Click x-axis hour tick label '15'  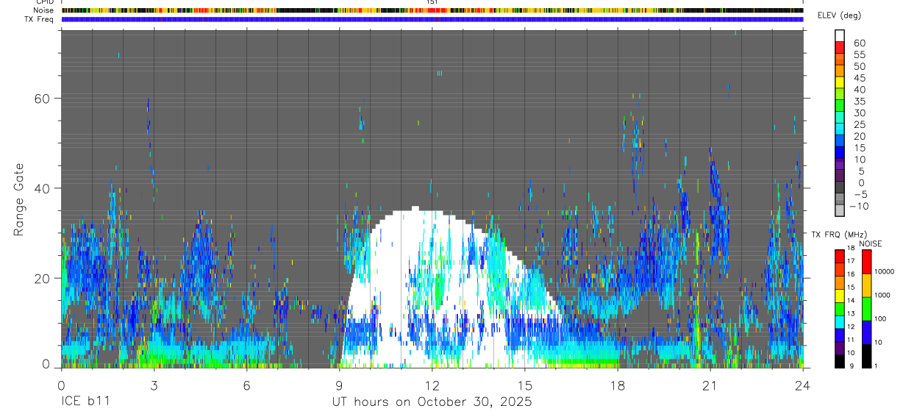pyautogui.click(x=525, y=385)
